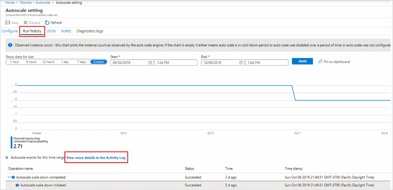Click the End date field 10/09/2019
The image size is (393, 190).
click(x=223, y=62)
